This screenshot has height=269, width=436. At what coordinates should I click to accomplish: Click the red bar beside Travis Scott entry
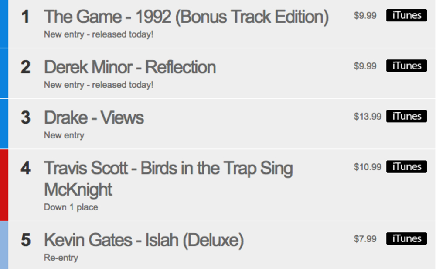[4, 185]
